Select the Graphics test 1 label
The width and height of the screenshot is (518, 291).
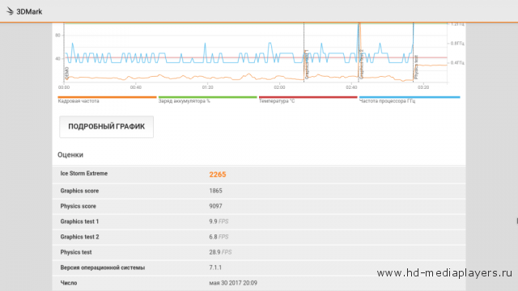coord(79,221)
